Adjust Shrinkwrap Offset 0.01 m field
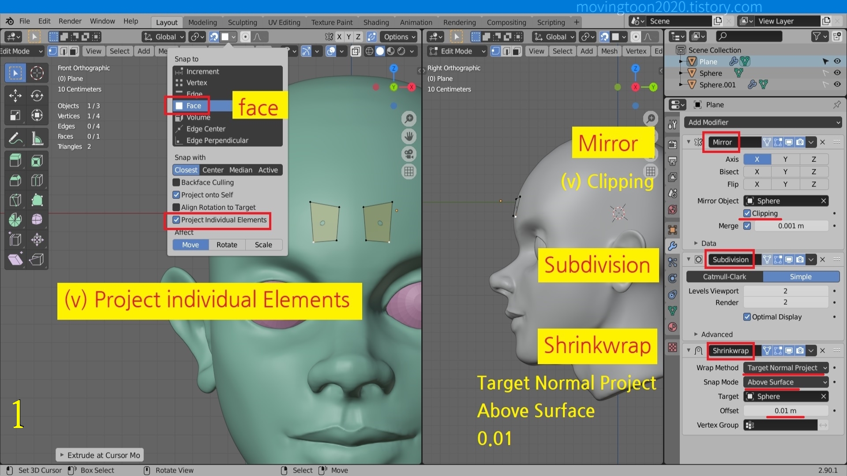The height and width of the screenshot is (476, 847). (786, 411)
